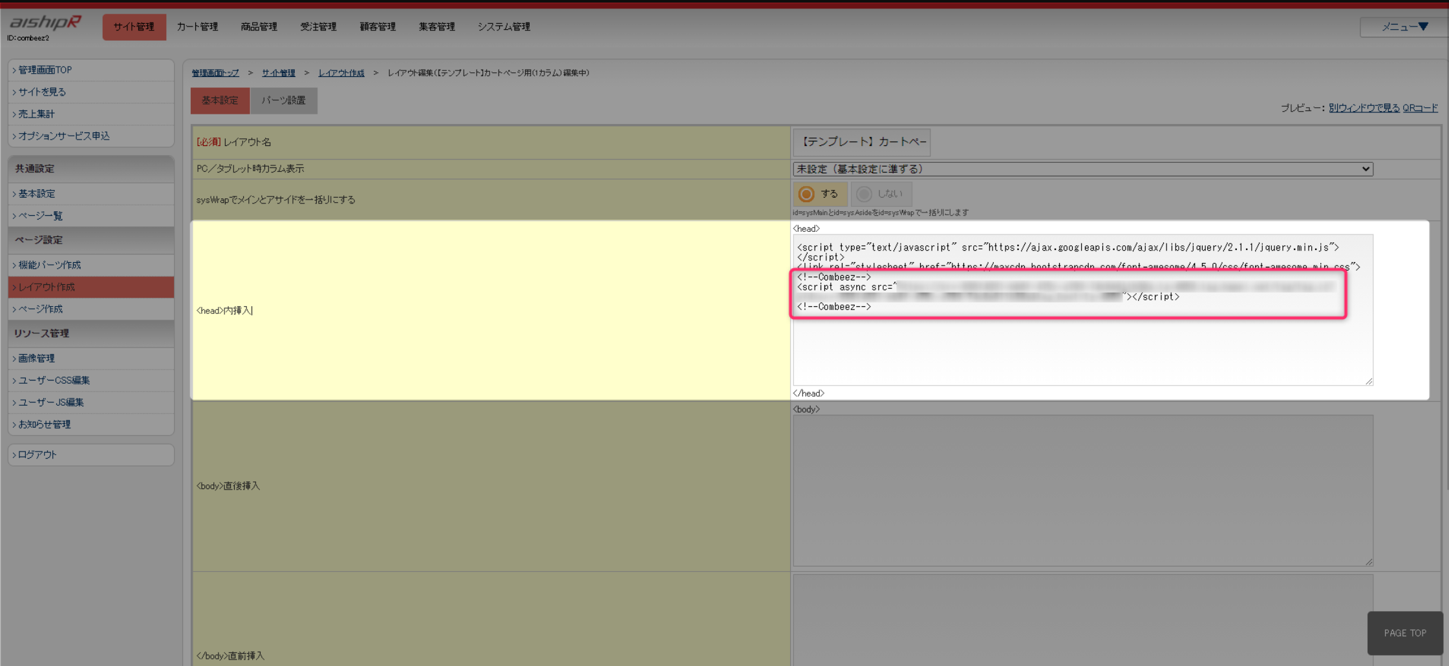Open ユーザーCSS編集 sidebar item
This screenshot has height=666, width=1449.
(91, 380)
